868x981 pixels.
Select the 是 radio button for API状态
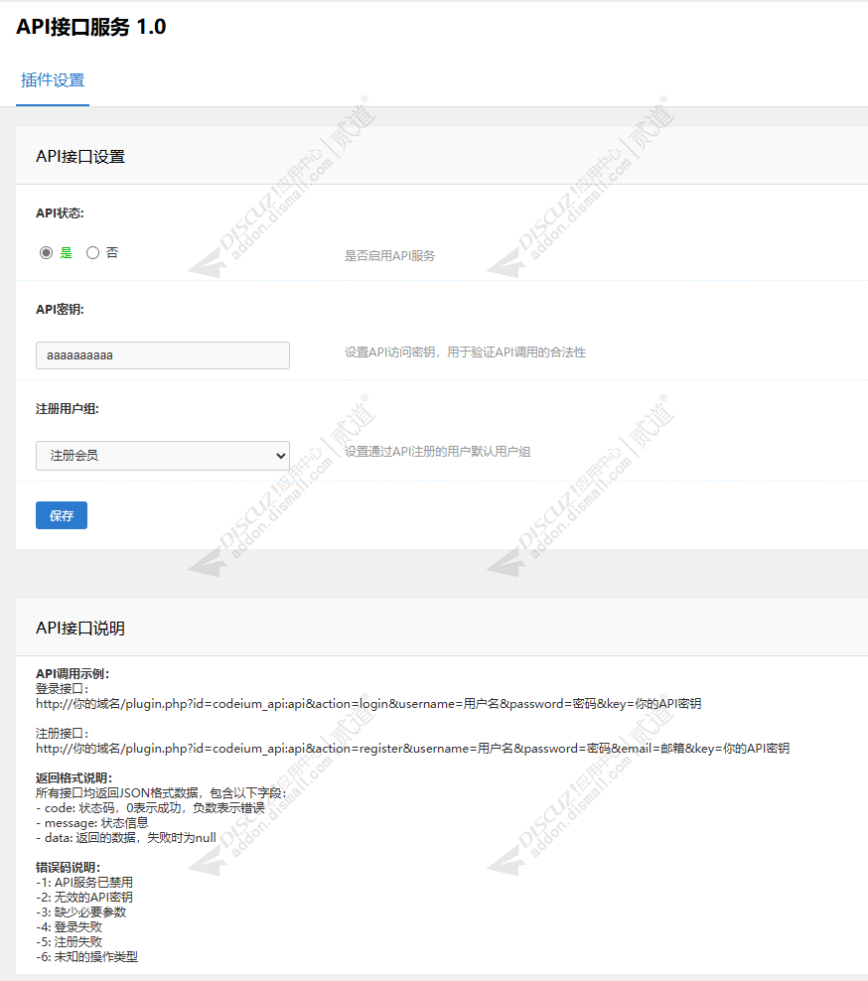(x=46, y=253)
